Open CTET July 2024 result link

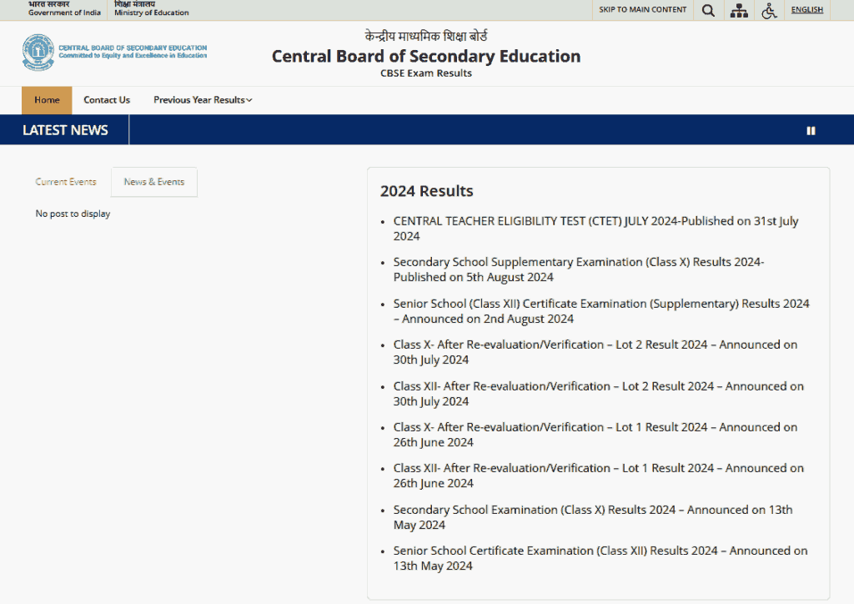click(595, 229)
